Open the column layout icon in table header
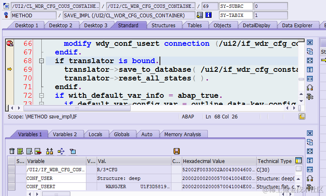 tap(298, 161)
